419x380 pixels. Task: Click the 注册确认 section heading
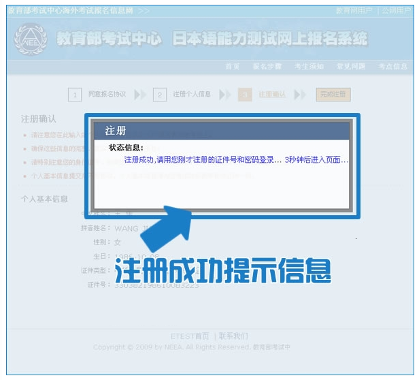(x=39, y=118)
